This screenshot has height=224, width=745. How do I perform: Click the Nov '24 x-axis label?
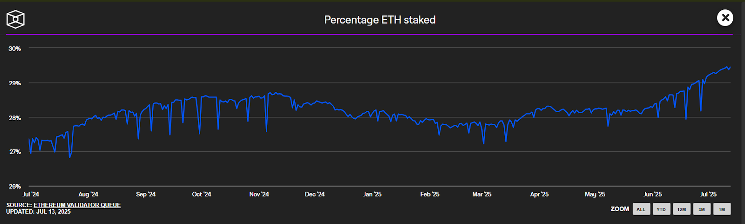click(259, 194)
